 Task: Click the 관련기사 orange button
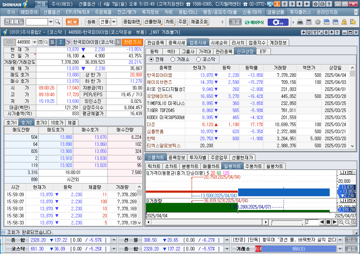click(x=132, y=42)
